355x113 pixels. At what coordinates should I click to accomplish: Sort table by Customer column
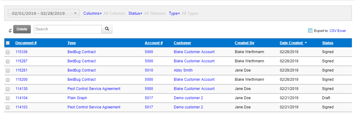tap(182, 43)
